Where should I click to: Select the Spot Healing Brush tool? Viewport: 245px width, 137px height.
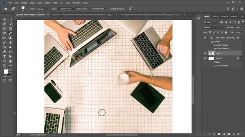point(10,33)
